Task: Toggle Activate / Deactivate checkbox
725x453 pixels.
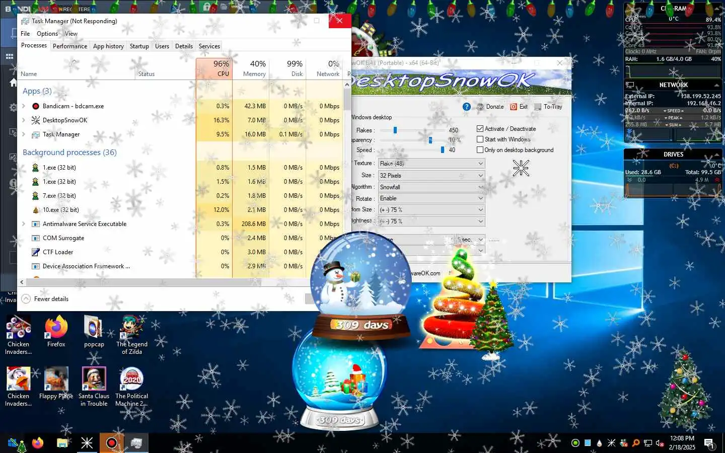Action: (480, 129)
